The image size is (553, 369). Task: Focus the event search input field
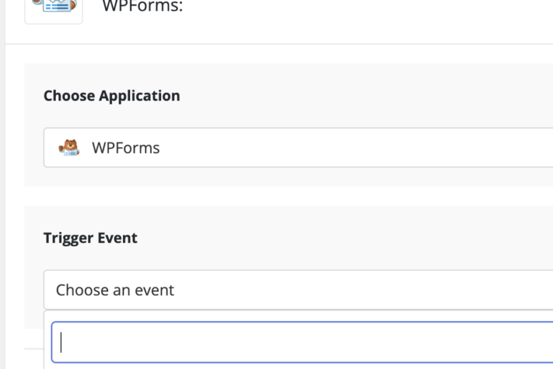(297, 342)
